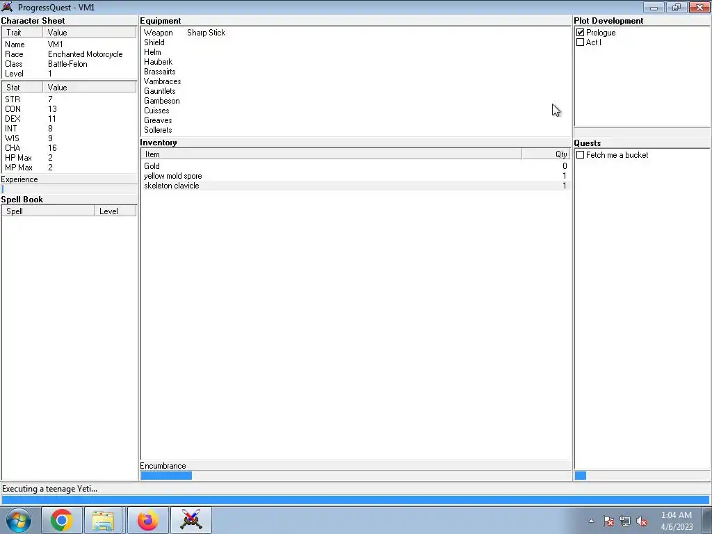Click the Stat column header
712x534 pixels.
tap(22, 87)
